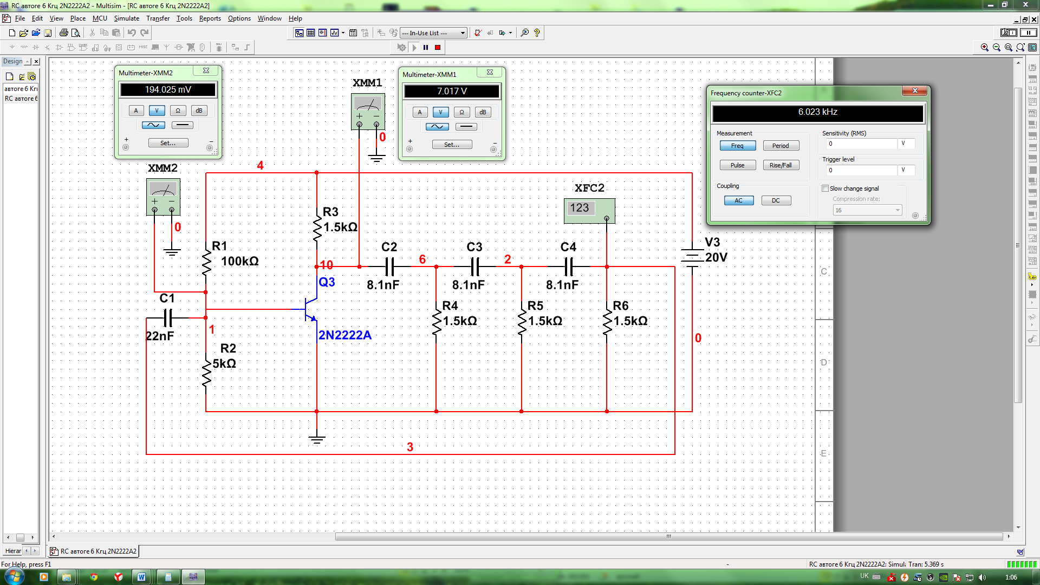Open Multisim help question mark icon

pyautogui.click(x=537, y=33)
